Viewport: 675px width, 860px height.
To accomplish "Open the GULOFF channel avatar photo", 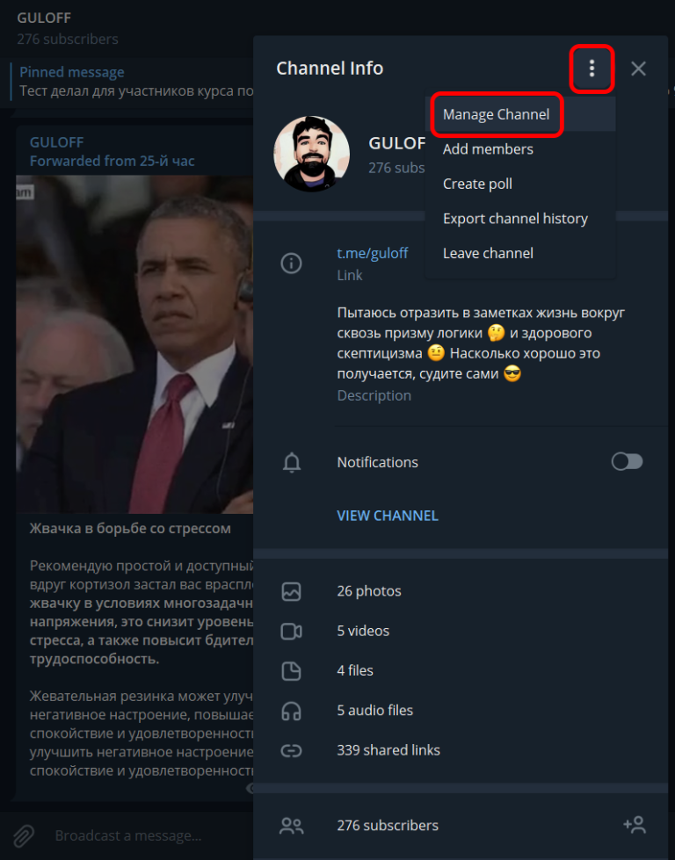I will coord(312,154).
